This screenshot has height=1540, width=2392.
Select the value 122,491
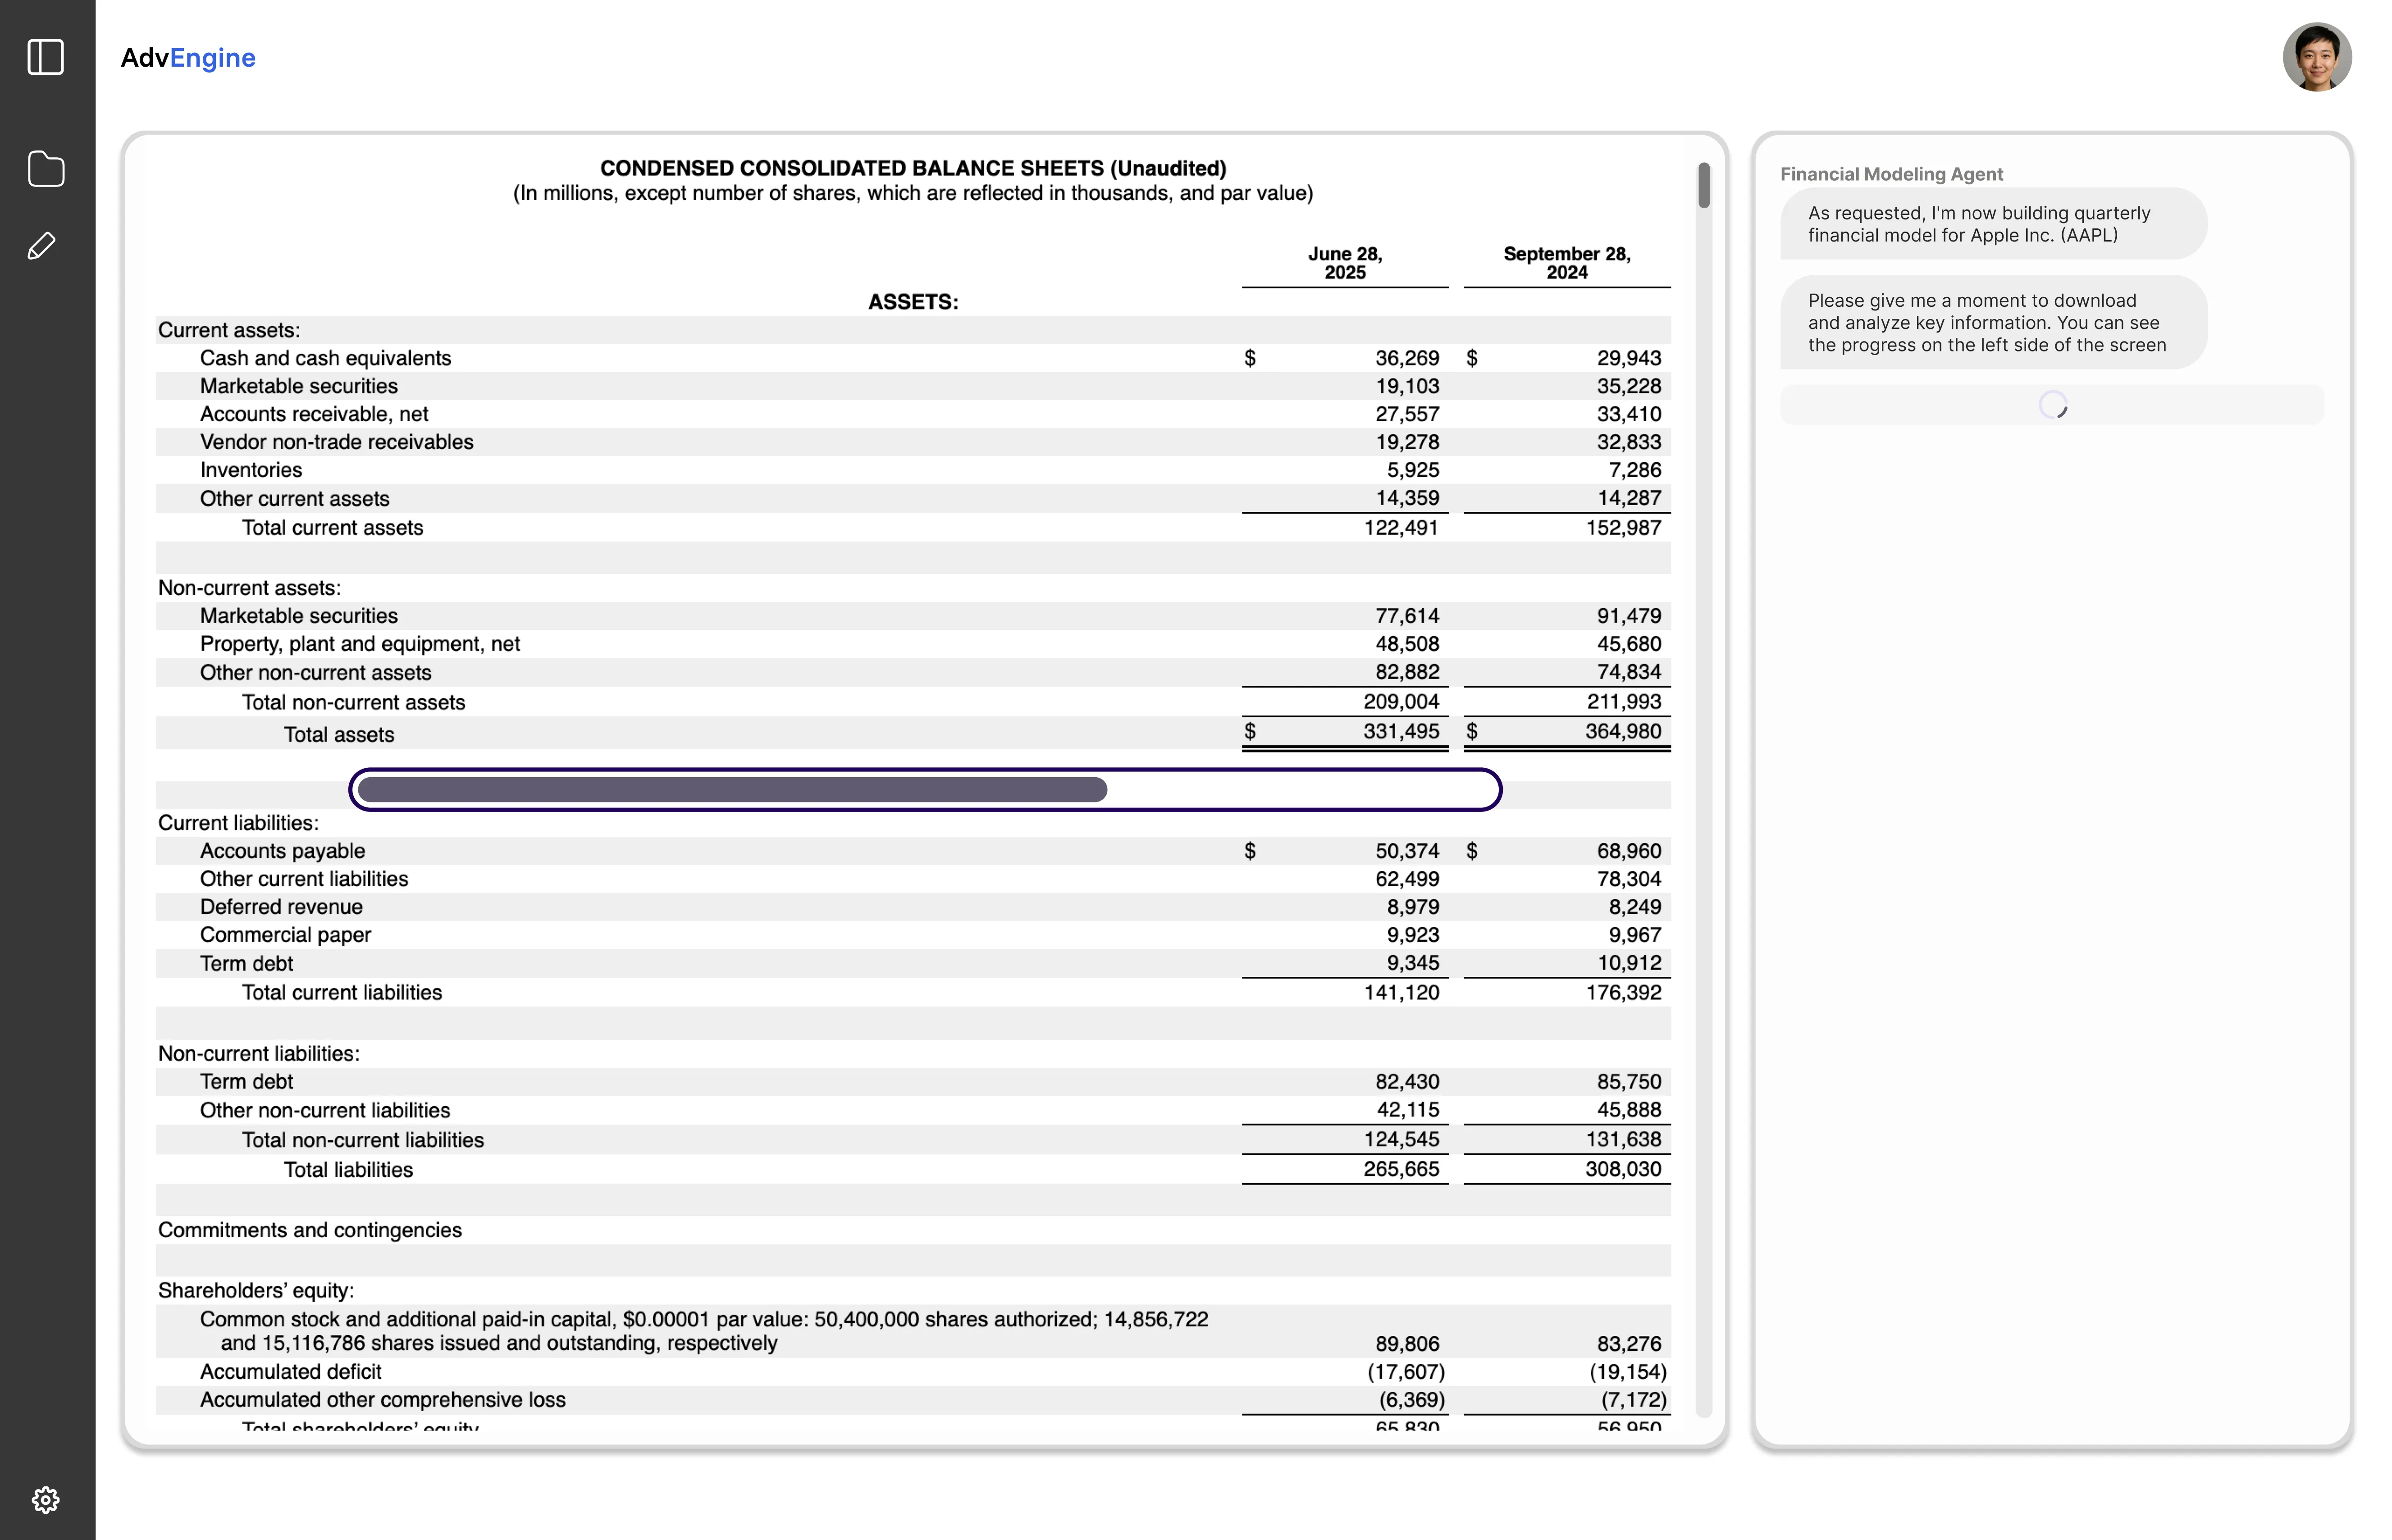pyautogui.click(x=1401, y=528)
